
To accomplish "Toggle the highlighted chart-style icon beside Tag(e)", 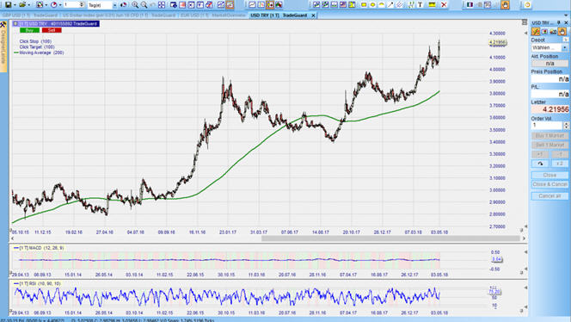I will [x=124, y=5].
